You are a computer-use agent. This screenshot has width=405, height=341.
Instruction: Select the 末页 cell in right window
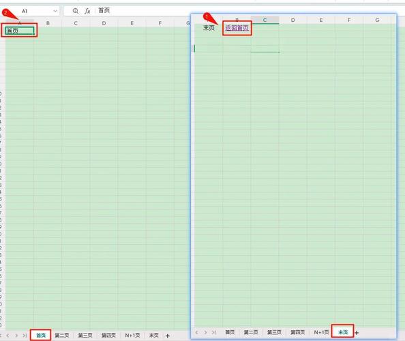[209, 28]
